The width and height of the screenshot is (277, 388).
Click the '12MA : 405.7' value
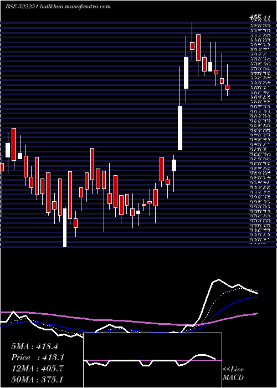pos(37,369)
